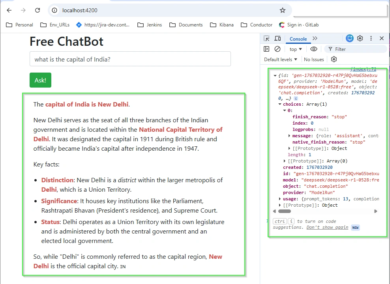Open the Default levels dropdown
Screen dimensions: 390x284
tap(281, 60)
